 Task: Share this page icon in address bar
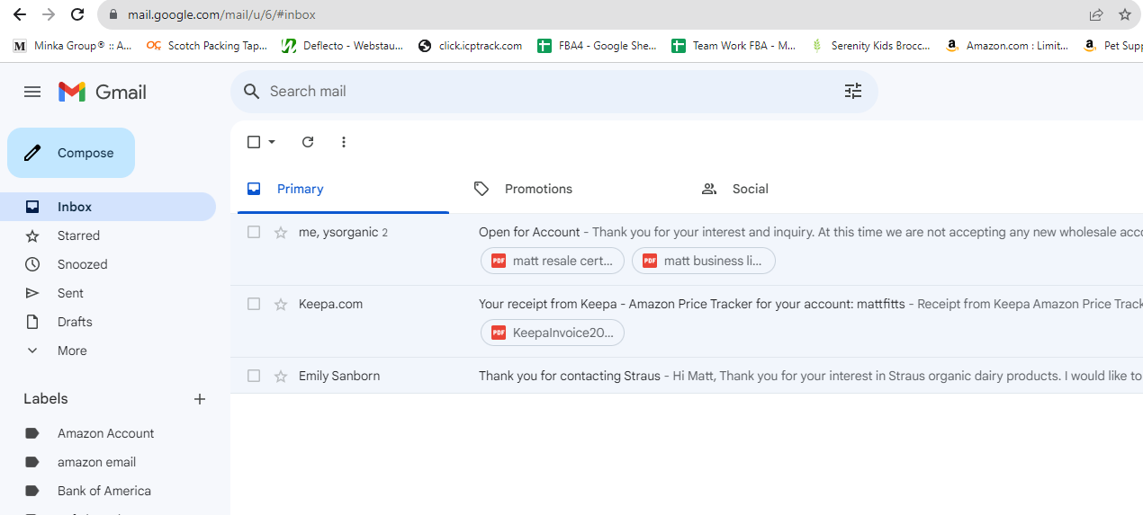tap(1096, 14)
